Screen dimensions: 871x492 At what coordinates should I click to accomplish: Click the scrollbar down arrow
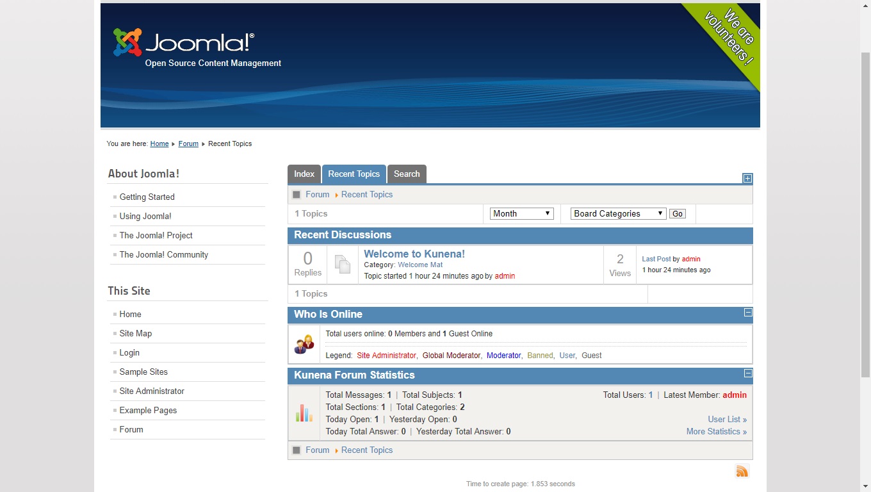865,486
